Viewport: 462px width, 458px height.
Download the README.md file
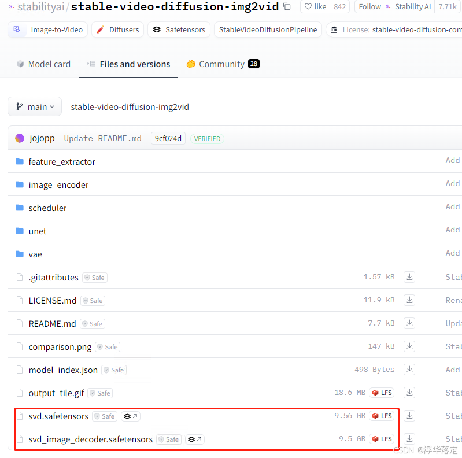point(409,323)
